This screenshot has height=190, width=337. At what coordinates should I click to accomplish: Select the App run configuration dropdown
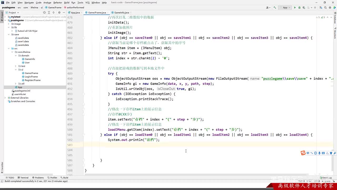[285, 8]
